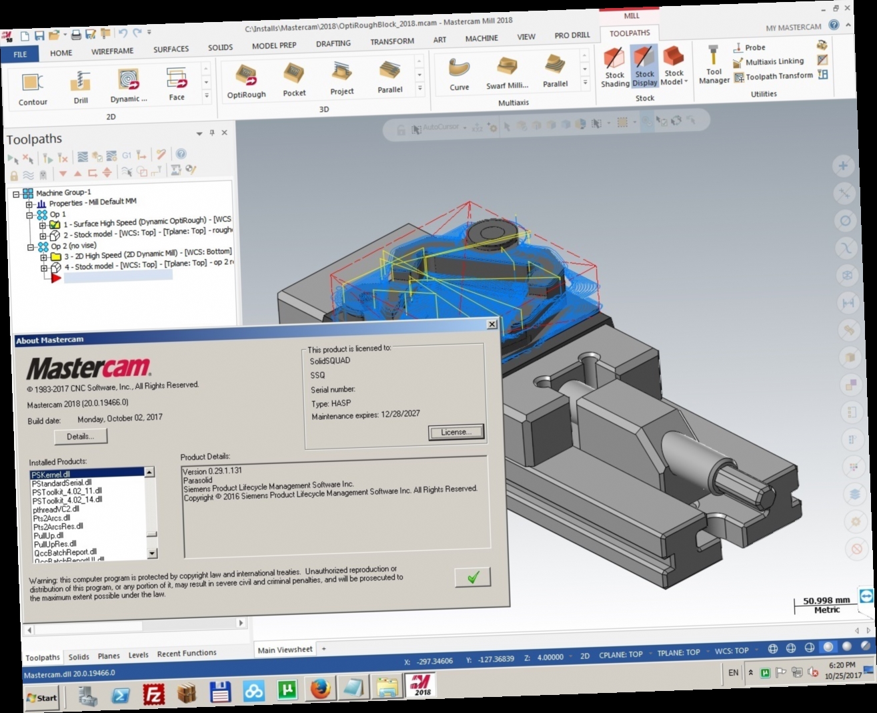This screenshot has height=713, width=877.
Task: Collapse the Op 2 (no vise) group
Action: coord(31,247)
